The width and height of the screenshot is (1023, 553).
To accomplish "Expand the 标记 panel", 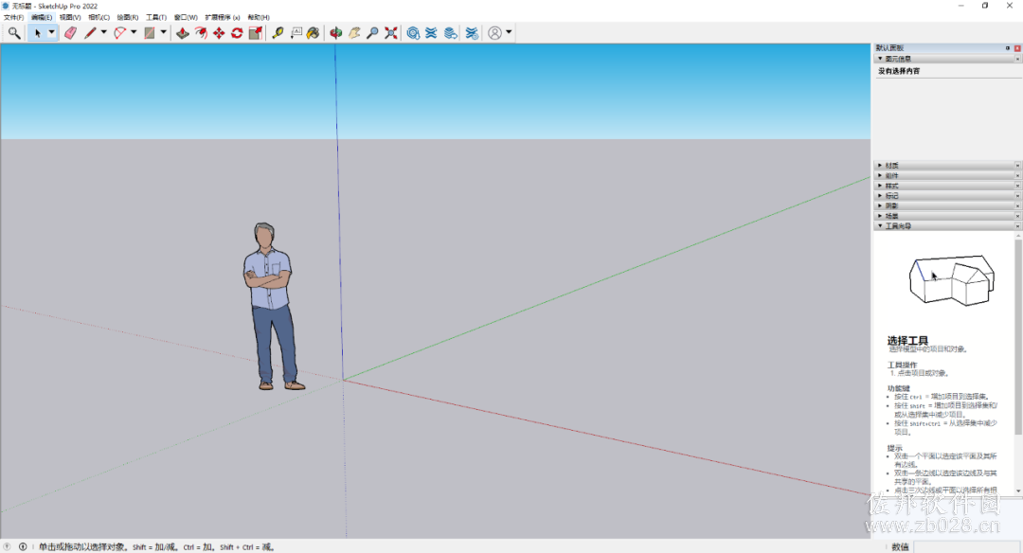I will pyautogui.click(x=880, y=196).
